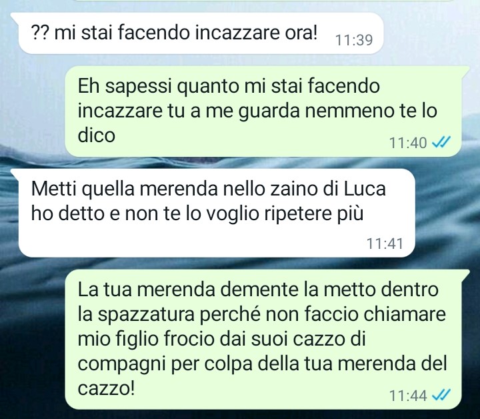Tap the word 'cazzo!' ending the last message
Viewport: 480px width, 419px height.
click(106, 389)
